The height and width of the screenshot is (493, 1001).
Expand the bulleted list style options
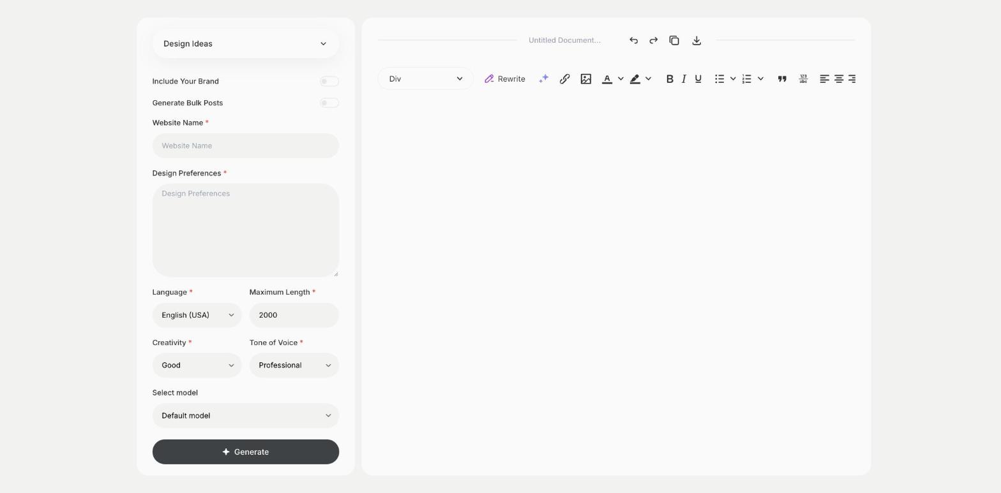[x=733, y=78]
